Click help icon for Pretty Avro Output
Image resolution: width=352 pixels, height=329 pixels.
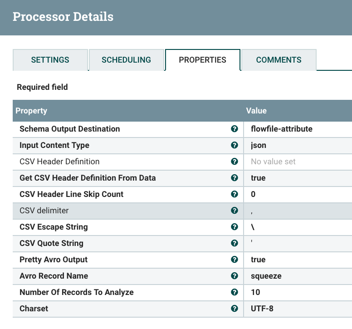coord(235,260)
